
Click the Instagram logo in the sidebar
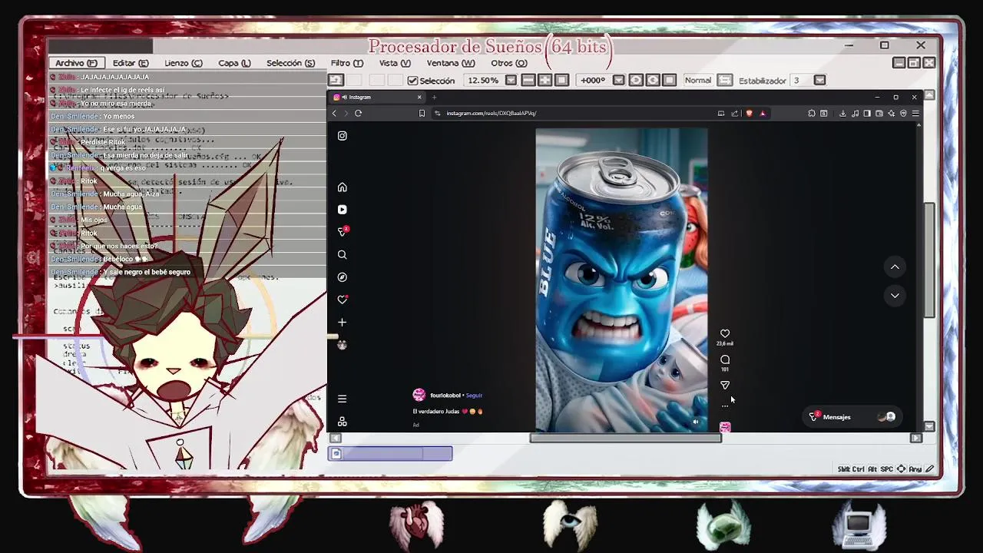pos(343,136)
